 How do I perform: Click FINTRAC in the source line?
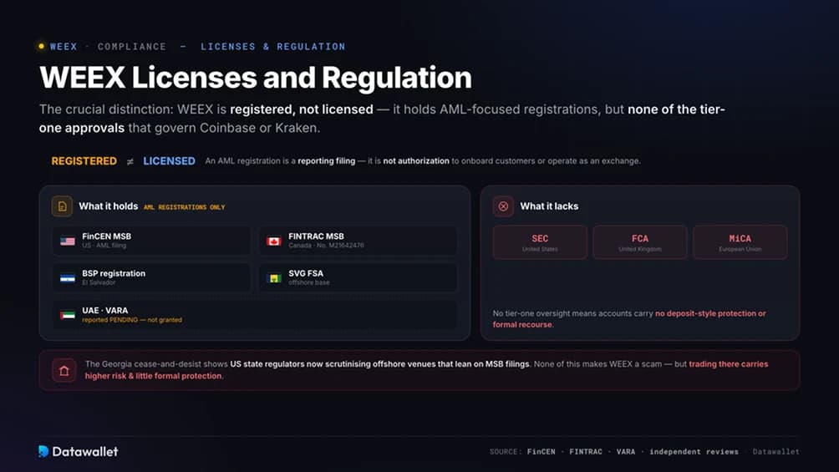[x=585, y=452]
